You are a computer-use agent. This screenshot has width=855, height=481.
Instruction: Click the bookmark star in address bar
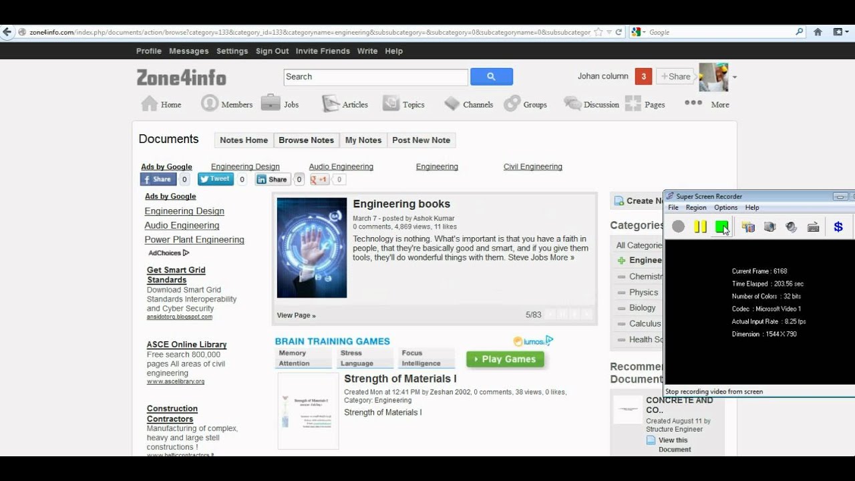click(598, 32)
